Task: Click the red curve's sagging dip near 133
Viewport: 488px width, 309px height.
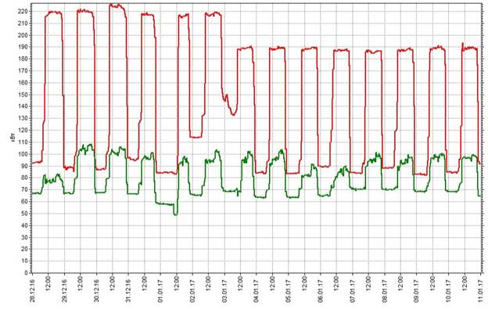Action: 233,114
